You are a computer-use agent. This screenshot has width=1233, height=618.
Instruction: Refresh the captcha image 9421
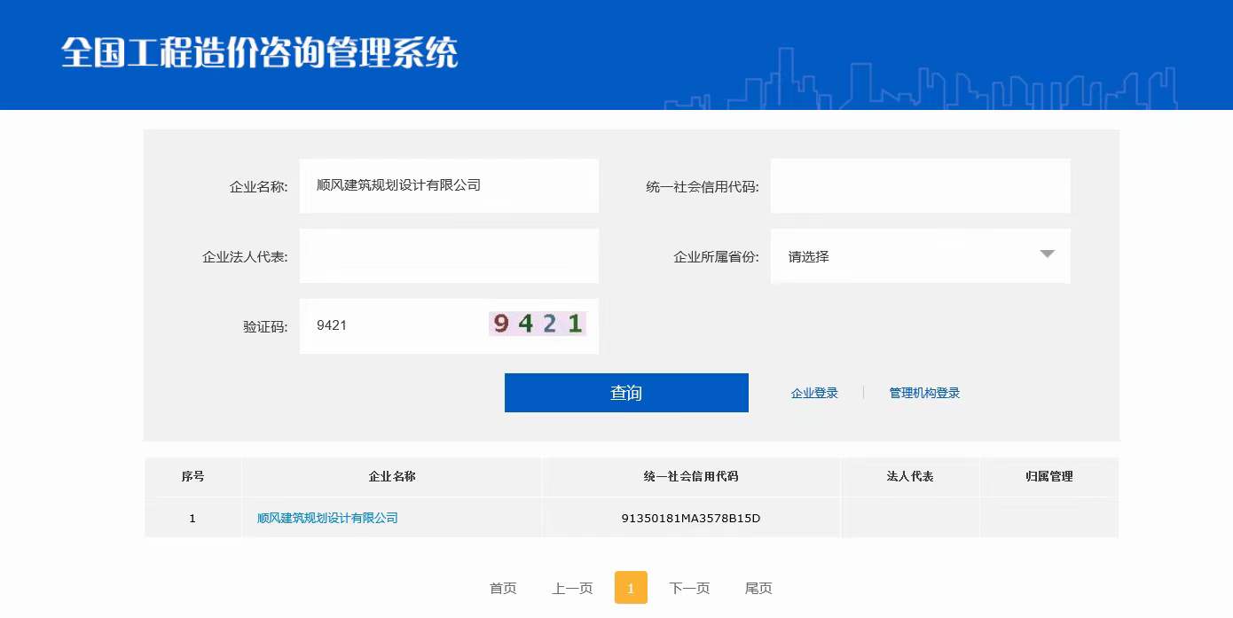tap(538, 324)
